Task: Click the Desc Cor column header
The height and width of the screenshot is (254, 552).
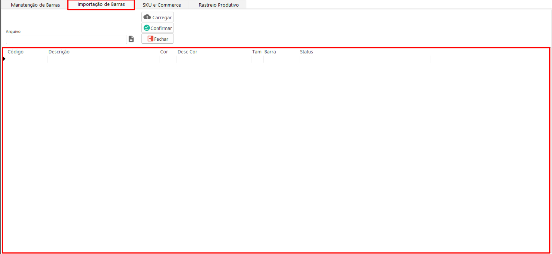Action: click(187, 52)
